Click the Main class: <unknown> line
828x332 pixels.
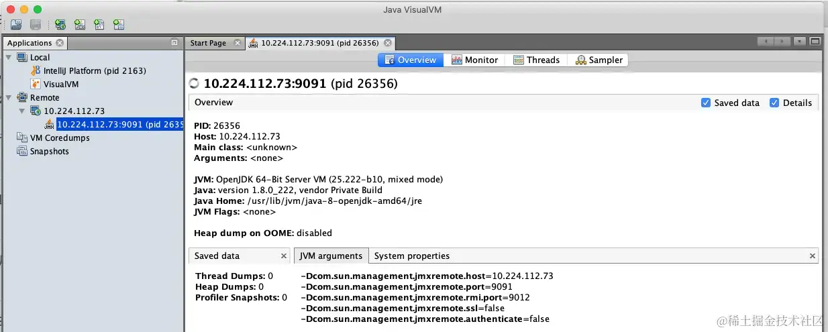tap(246, 147)
